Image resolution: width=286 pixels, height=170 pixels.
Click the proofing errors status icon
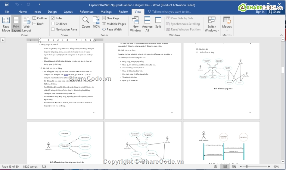click(44, 166)
